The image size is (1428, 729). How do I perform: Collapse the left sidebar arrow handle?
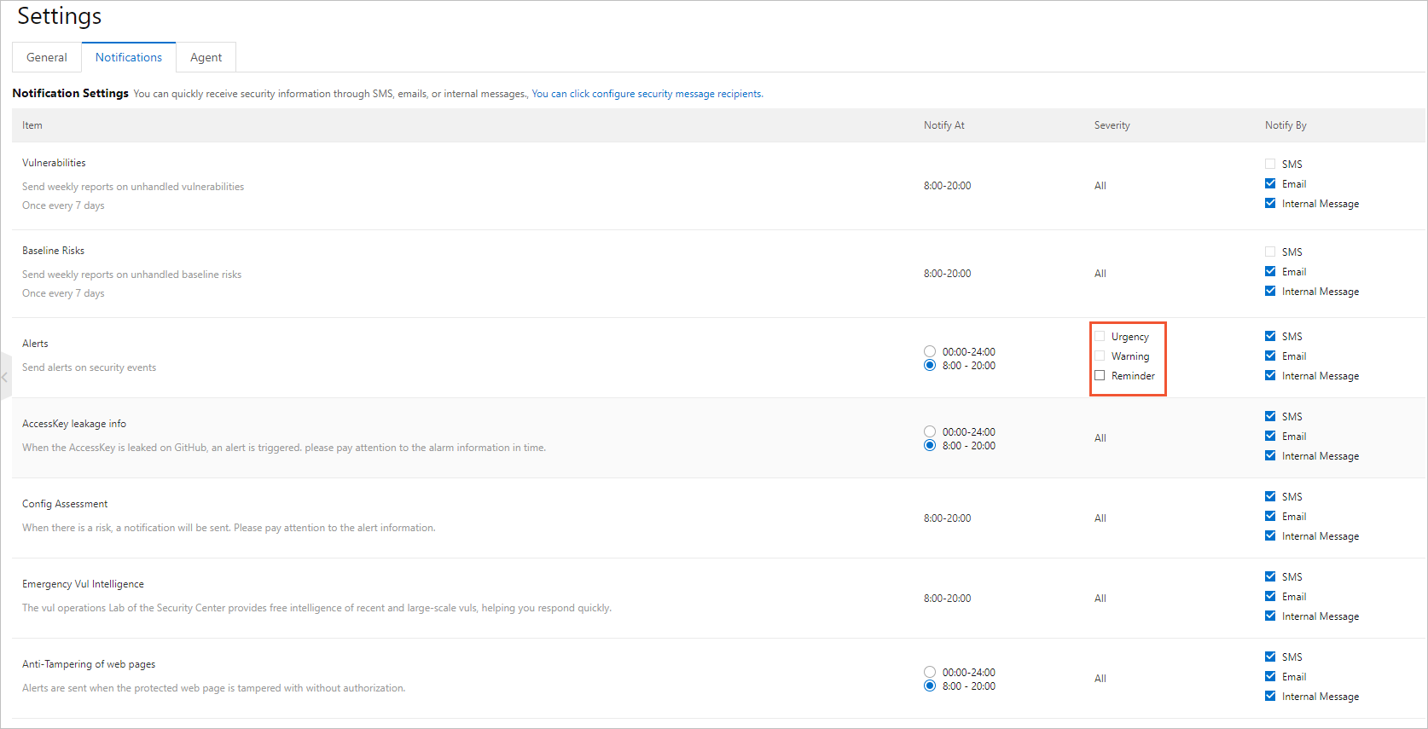pyautogui.click(x=5, y=376)
